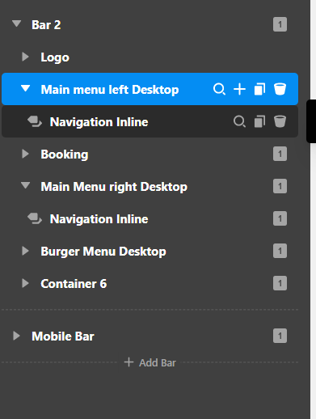Screen dimensions: 316x419
Task: Duplicate the hovered Navigation Inline element
Action: 259,121
